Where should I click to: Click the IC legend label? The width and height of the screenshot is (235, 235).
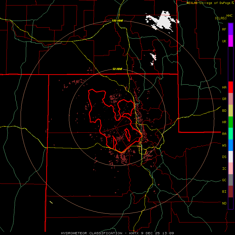point(224,169)
